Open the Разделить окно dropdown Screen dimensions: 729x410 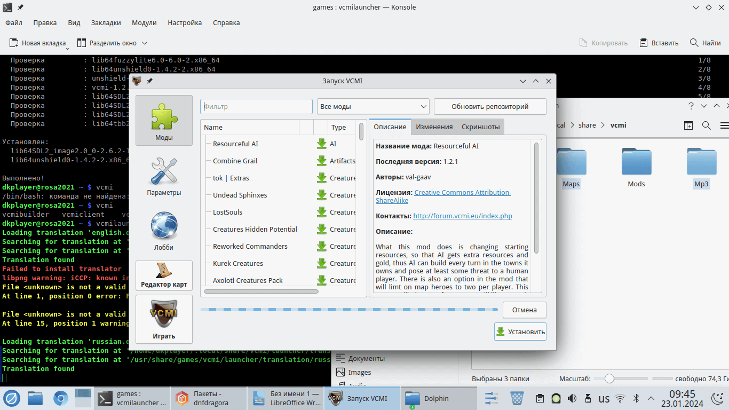(x=145, y=43)
